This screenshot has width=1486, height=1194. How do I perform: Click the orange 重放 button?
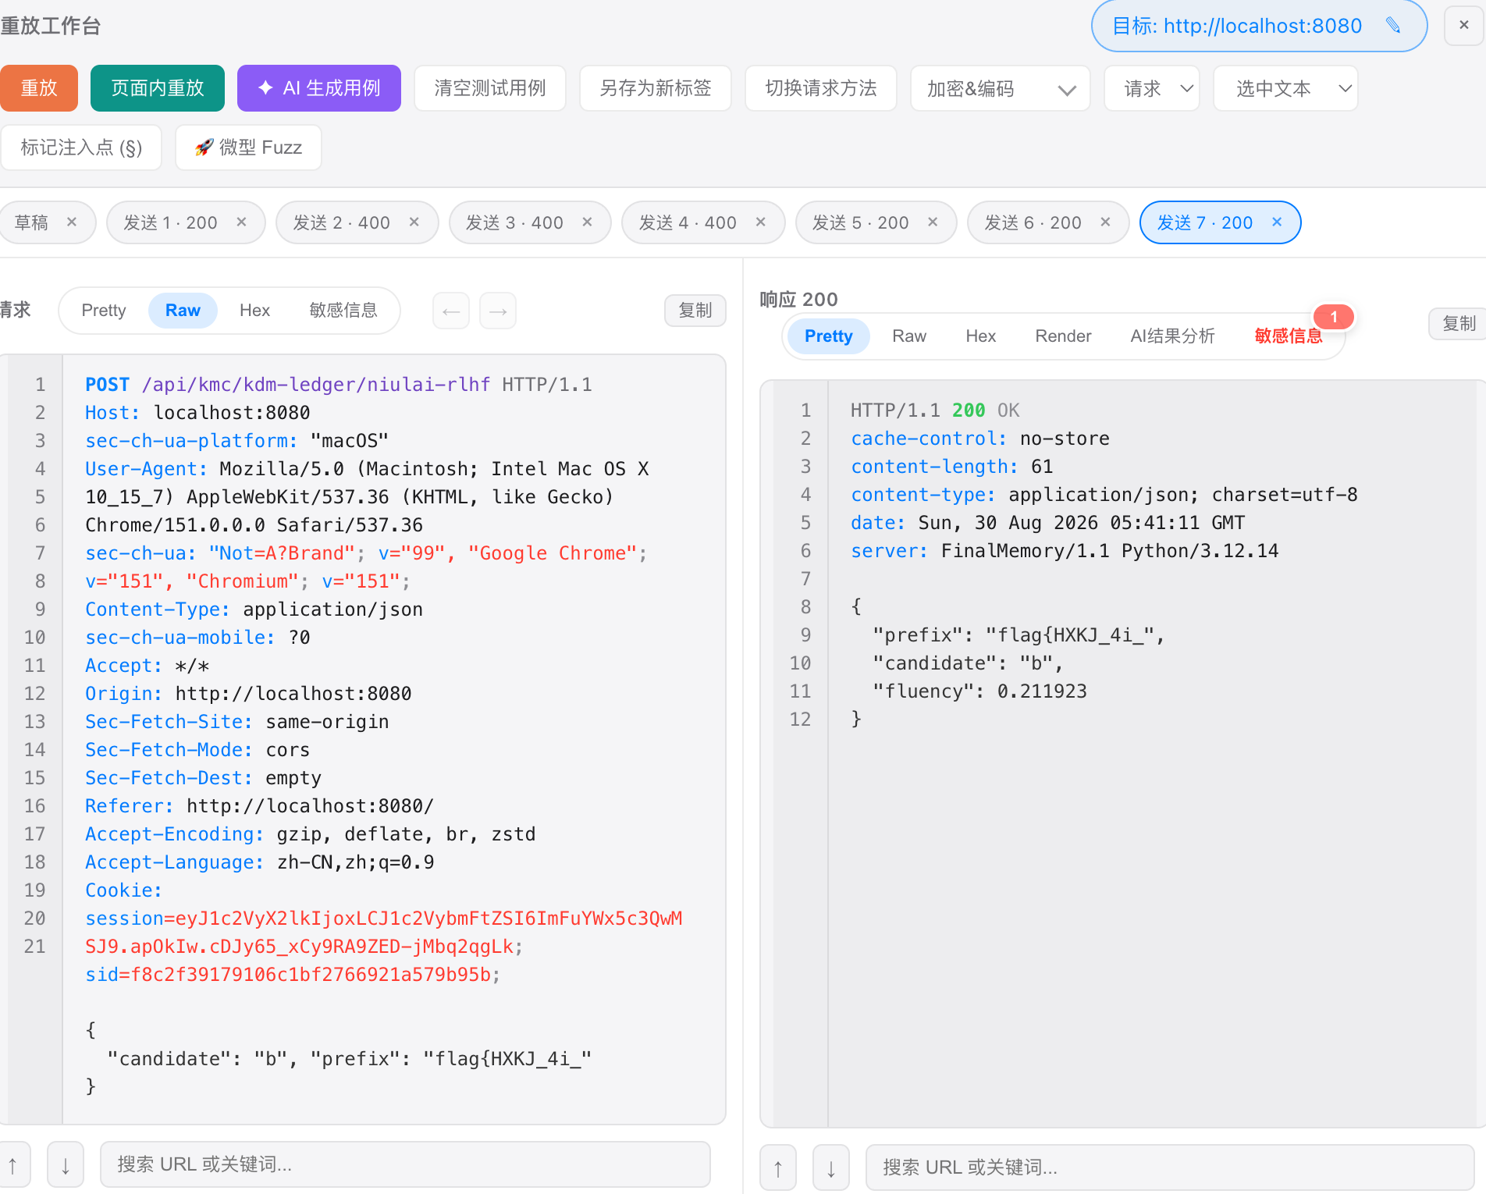click(39, 88)
